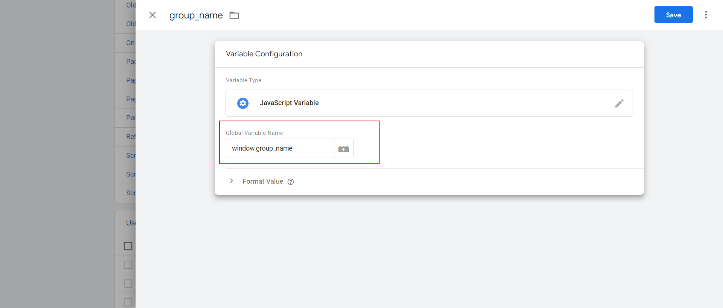
Task: Click the Global Variable Name input field
Action: (x=280, y=148)
